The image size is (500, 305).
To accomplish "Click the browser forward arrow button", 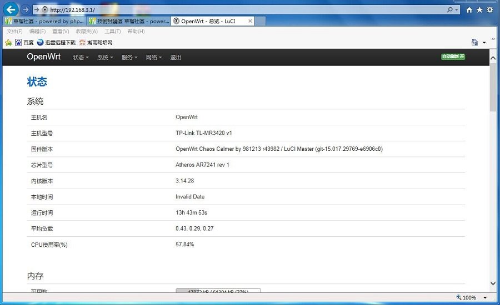I will pos(26,9).
